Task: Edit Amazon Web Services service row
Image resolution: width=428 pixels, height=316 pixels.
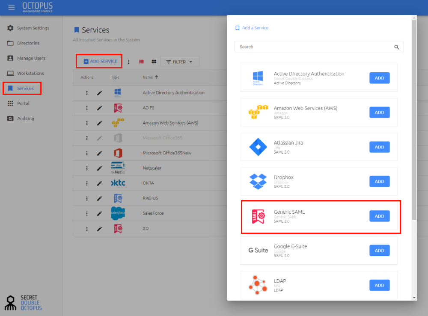Action: pos(100,123)
